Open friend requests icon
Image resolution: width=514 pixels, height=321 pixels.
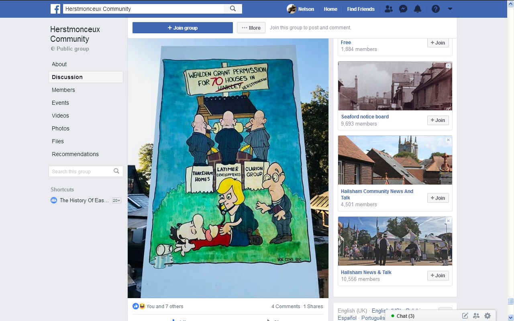coord(388,9)
